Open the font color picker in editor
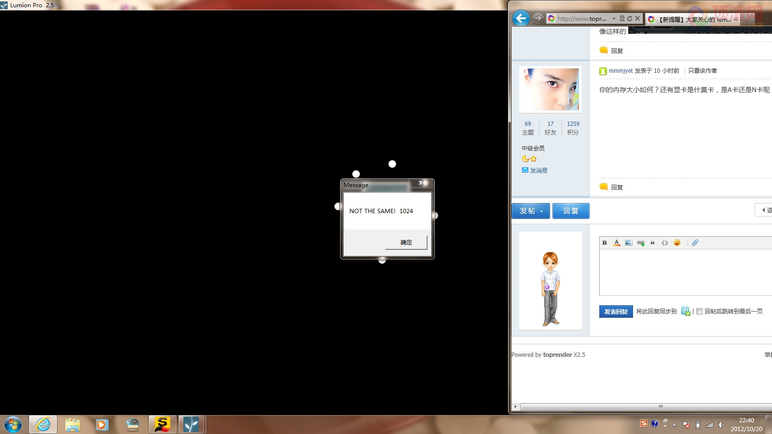 (617, 243)
